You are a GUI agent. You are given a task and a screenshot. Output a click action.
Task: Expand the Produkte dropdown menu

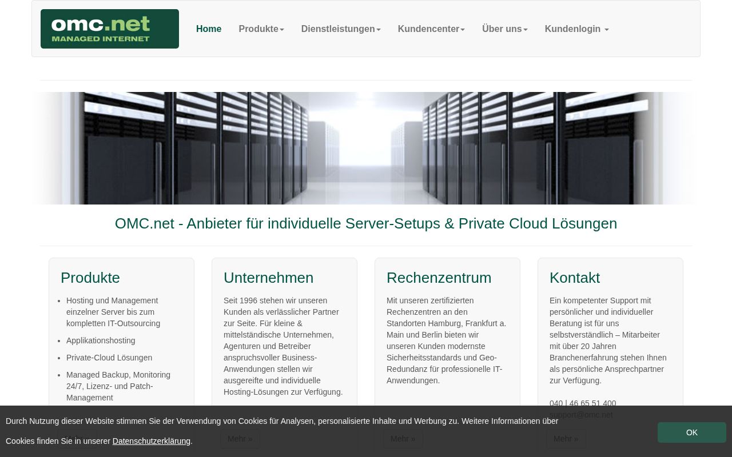[x=261, y=29]
